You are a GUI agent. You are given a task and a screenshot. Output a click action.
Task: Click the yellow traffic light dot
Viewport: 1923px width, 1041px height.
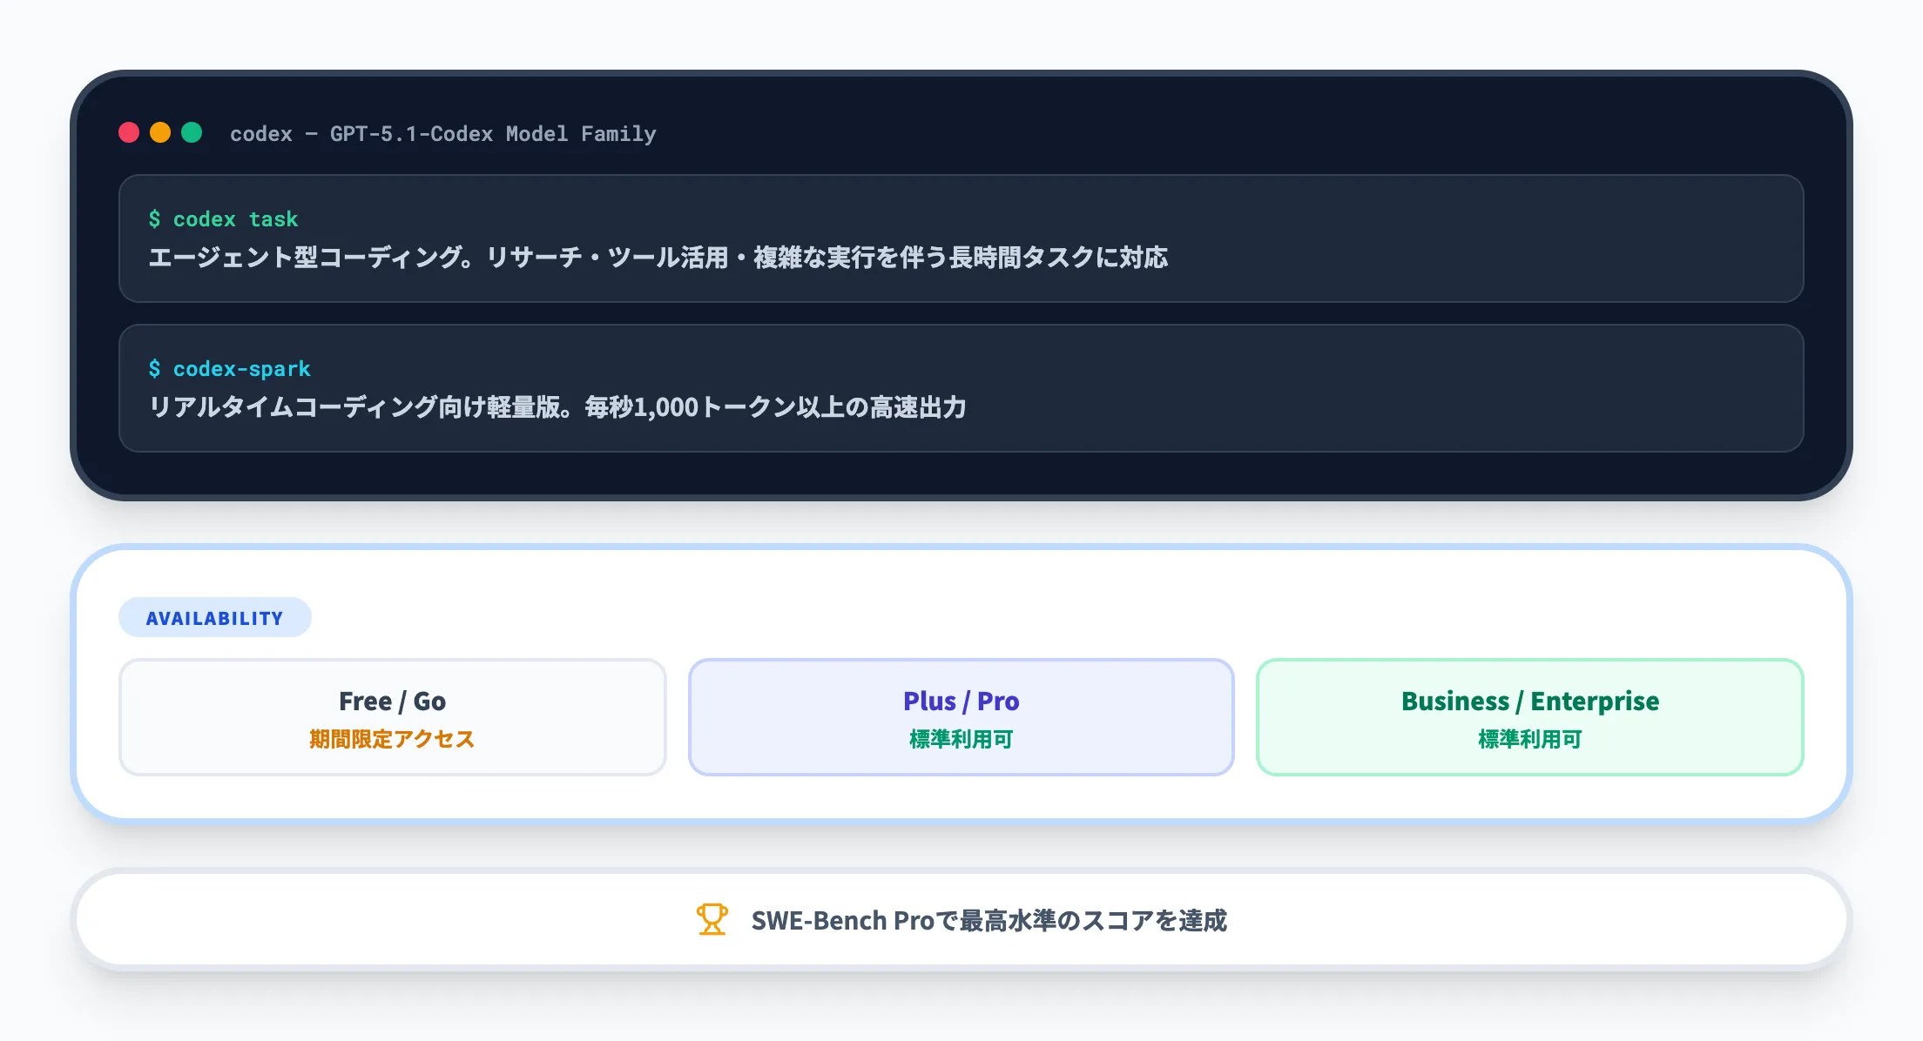coord(161,132)
